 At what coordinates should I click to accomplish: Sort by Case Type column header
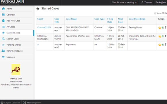pos(99,19)
